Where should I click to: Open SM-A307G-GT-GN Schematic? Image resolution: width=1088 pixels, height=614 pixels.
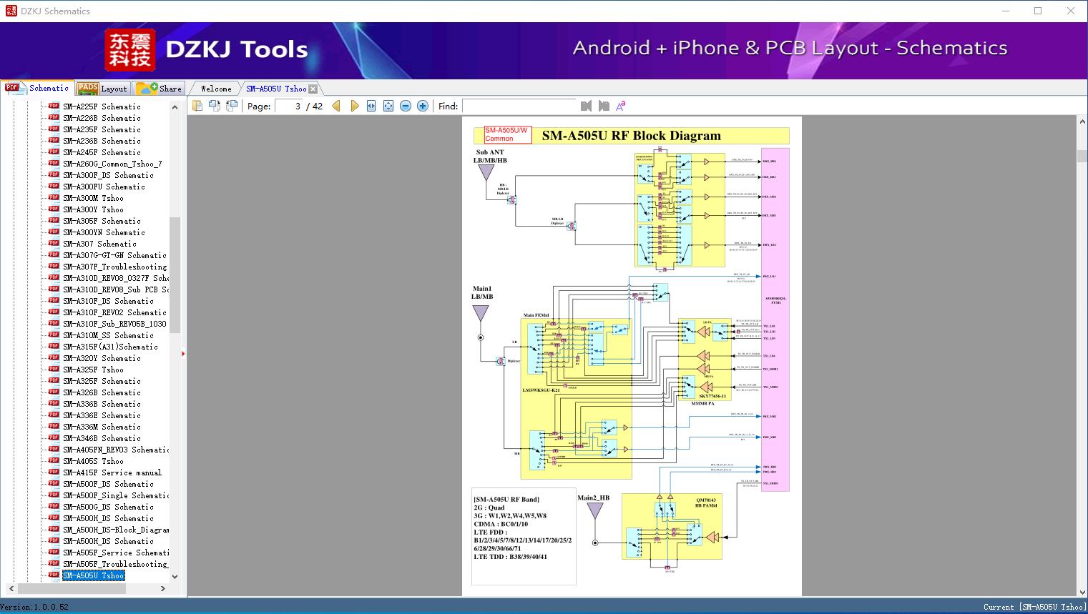(x=114, y=255)
